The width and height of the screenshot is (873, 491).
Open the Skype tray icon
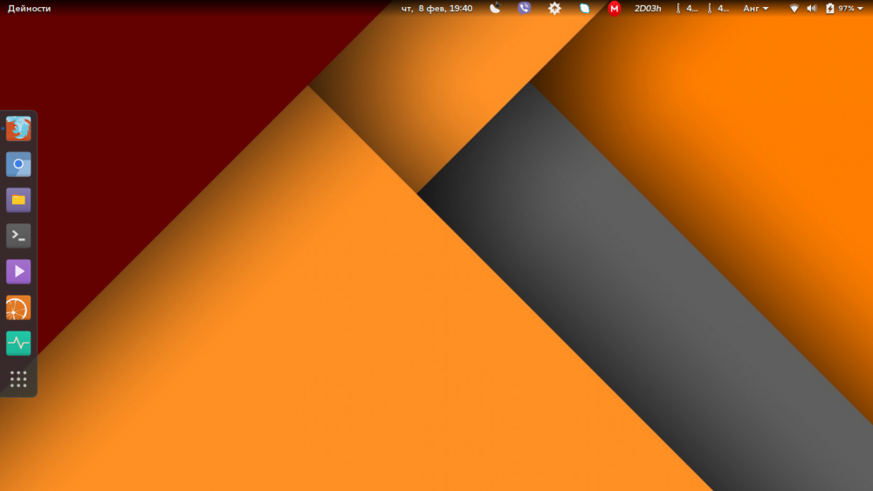click(x=585, y=9)
